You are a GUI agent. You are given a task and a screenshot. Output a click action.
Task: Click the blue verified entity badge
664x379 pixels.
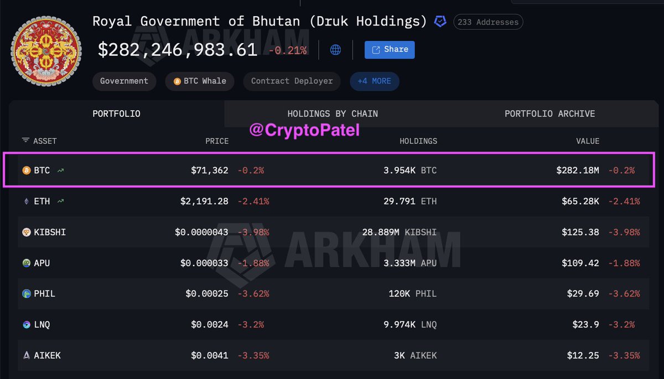[440, 22]
